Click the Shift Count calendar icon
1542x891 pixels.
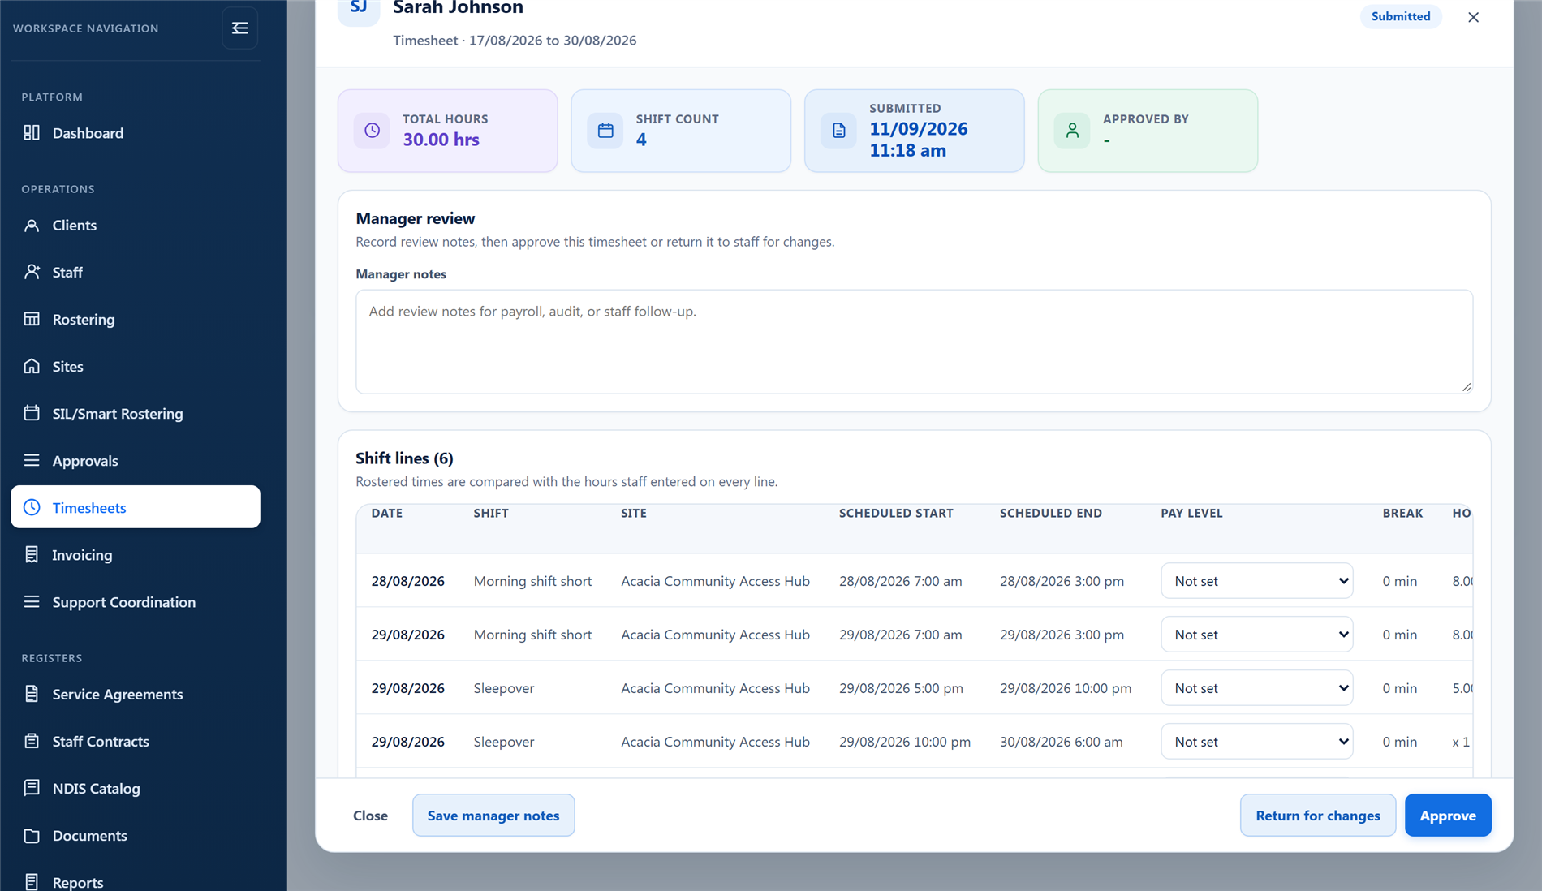pos(605,131)
